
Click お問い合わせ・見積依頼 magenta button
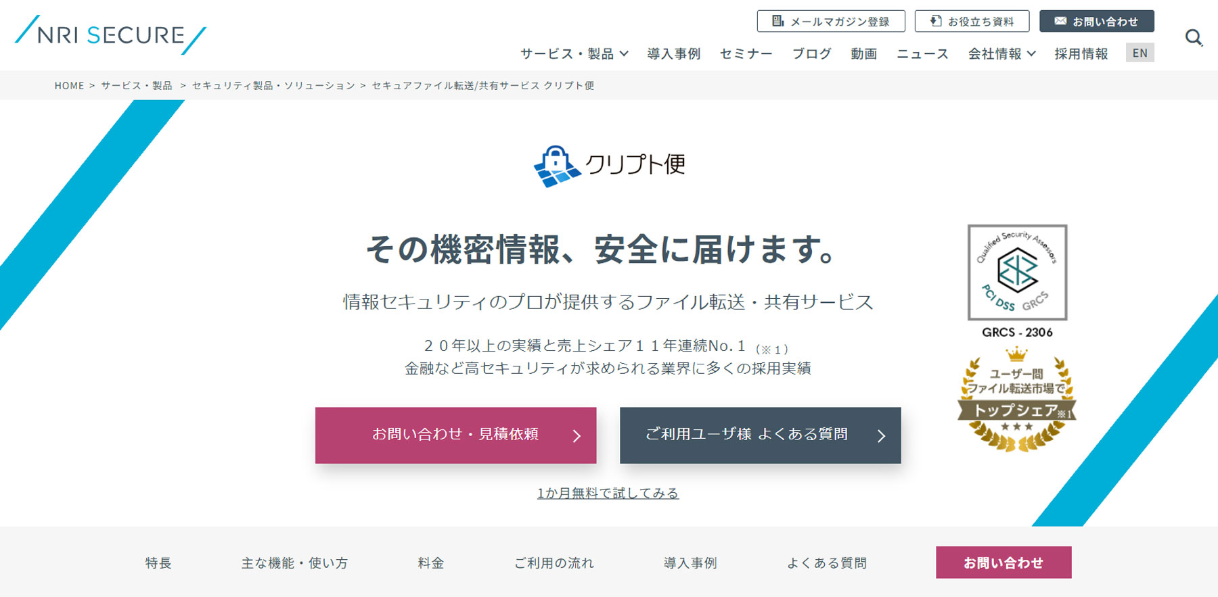[455, 435]
